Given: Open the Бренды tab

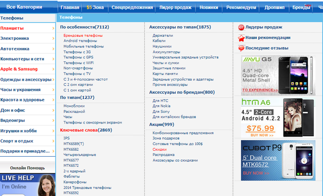Looking at the screenshot, I should pyautogui.click(x=301, y=8).
